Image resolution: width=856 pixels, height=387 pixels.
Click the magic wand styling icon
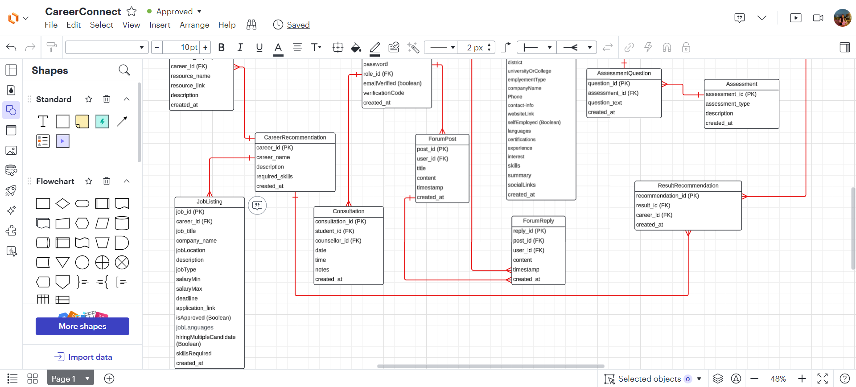(413, 47)
